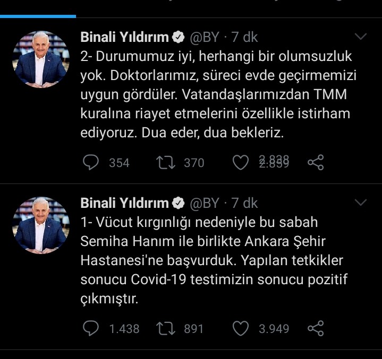The width and height of the screenshot is (382, 359).
Task: Open replies on the tweet with 1.438 comments
Action: pos(92,329)
